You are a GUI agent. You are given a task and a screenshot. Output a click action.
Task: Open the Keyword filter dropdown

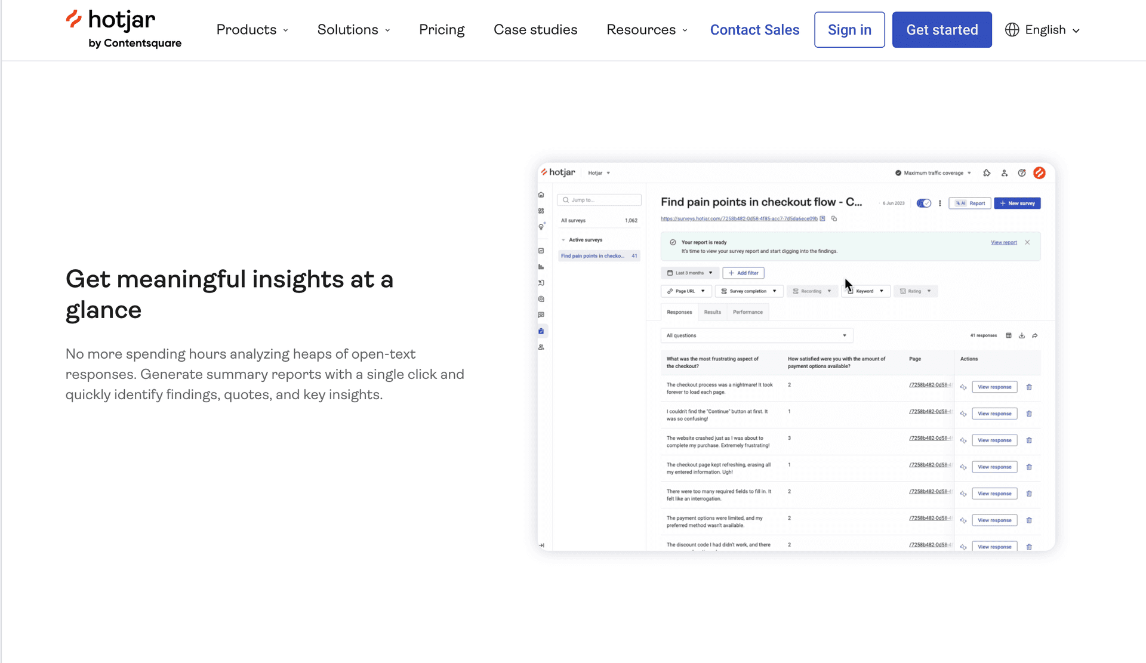tap(866, 291)
